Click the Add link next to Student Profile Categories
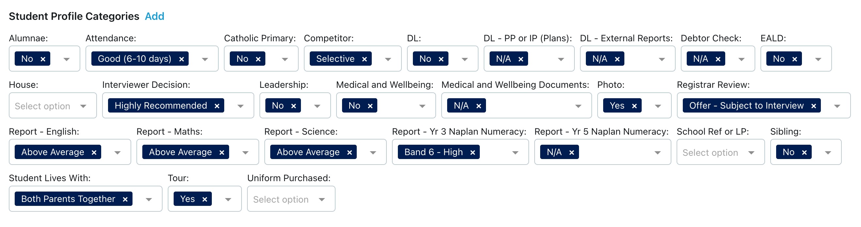Viewport: 861px width, 227px height. pos(154,16)
